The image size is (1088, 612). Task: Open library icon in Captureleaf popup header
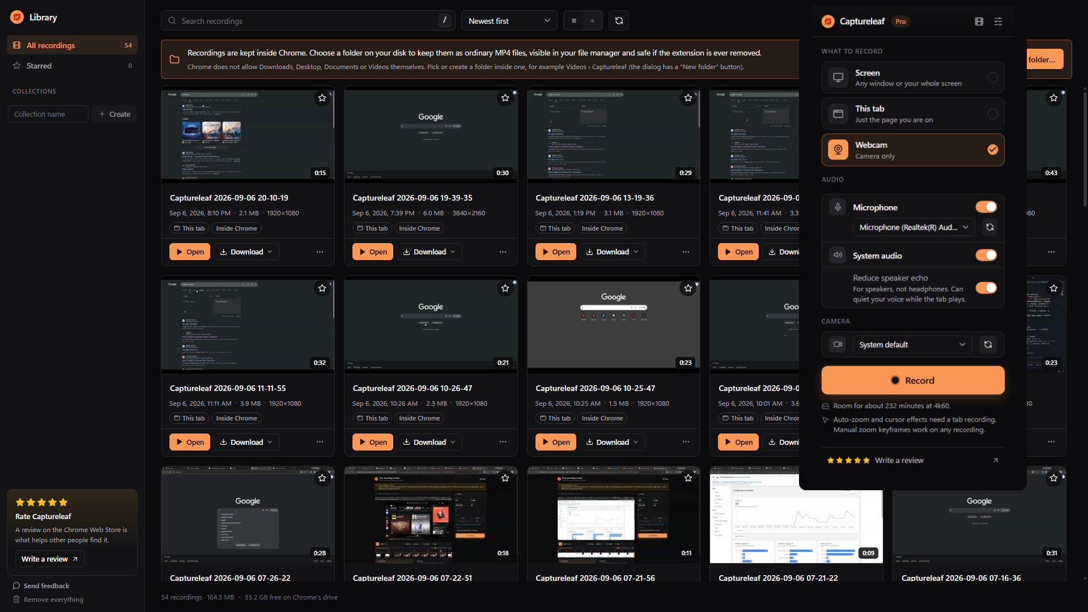pos(979,22)
